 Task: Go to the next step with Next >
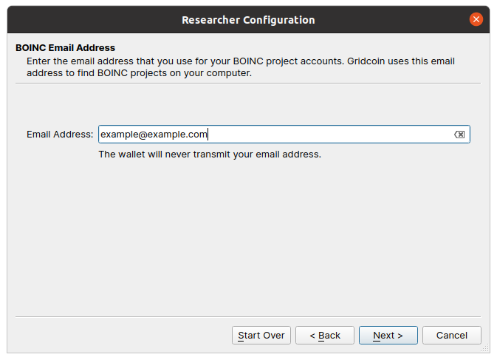click(388, 336)
